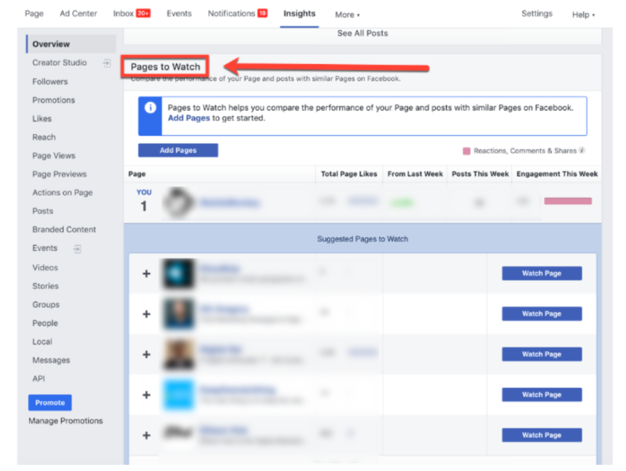Viewport: 626px width, 471px height.
Task: Click plus icon on first suggested page
Action: coord(146,274)
